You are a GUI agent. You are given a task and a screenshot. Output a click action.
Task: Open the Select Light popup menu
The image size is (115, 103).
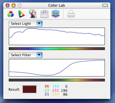point(26,24)
